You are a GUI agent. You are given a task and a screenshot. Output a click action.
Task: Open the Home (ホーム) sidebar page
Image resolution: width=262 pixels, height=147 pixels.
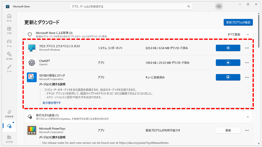click(x=9, y=18)
